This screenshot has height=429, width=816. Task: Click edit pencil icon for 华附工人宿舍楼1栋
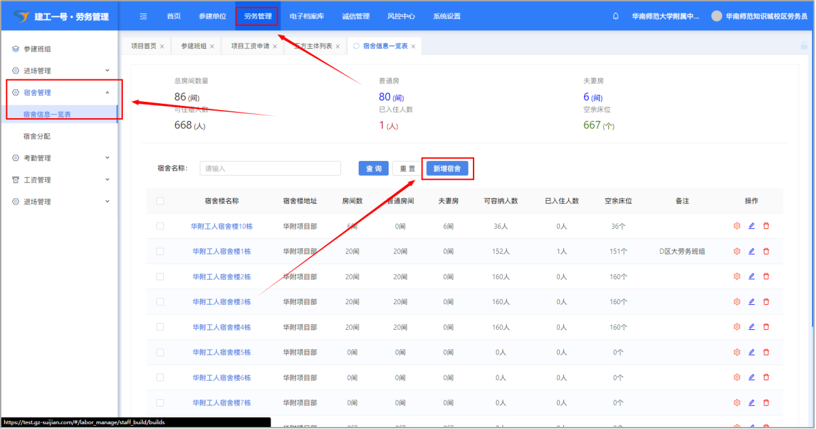751,251
